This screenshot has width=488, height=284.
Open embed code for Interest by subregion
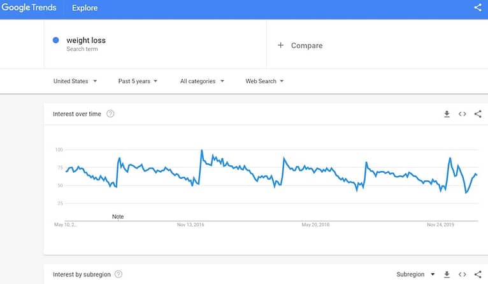462,274
